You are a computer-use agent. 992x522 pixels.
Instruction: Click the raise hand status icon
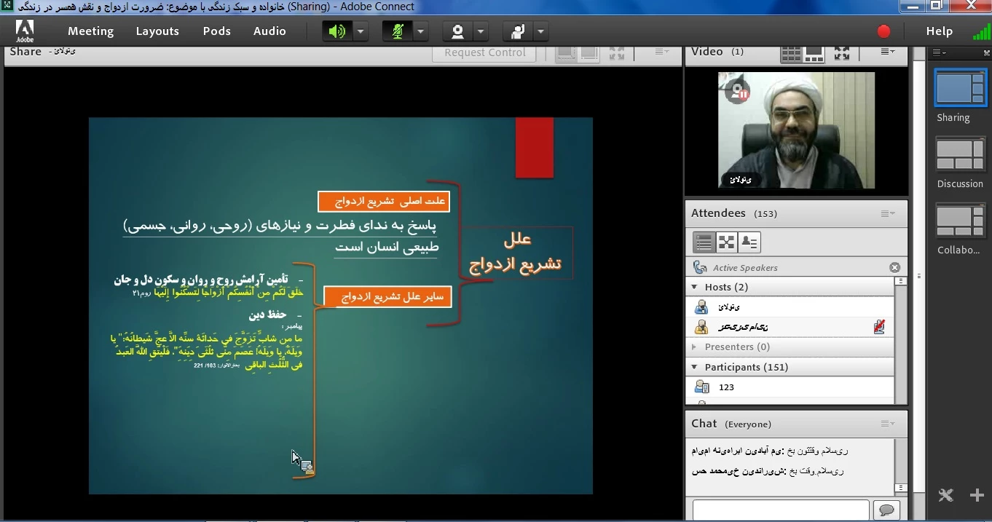pyautogui.click(x=518, y=31)
